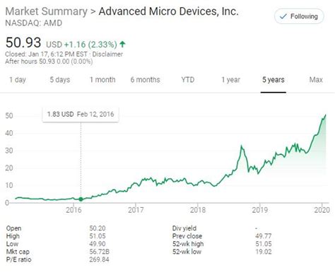335x275 pixels.
Task: Click the 50.93 stock price
Action: 23,42
